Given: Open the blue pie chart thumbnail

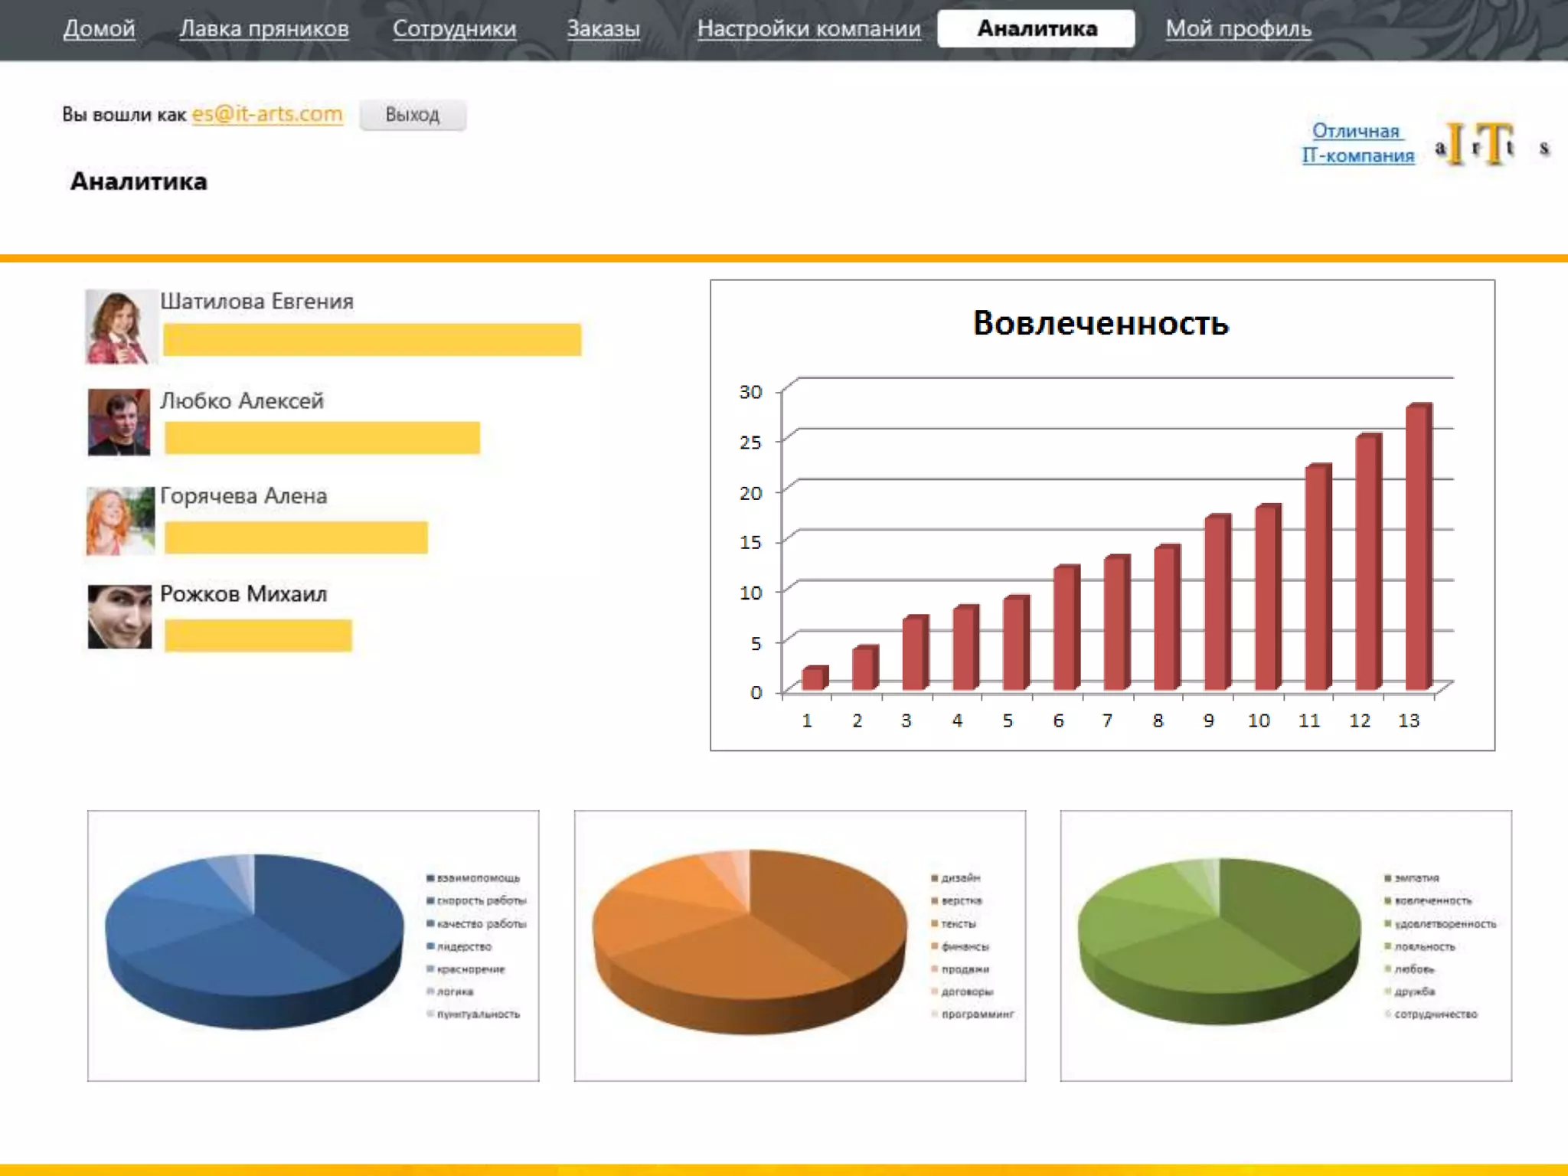Looking at the screenshot, I should (x=312, y=946).
